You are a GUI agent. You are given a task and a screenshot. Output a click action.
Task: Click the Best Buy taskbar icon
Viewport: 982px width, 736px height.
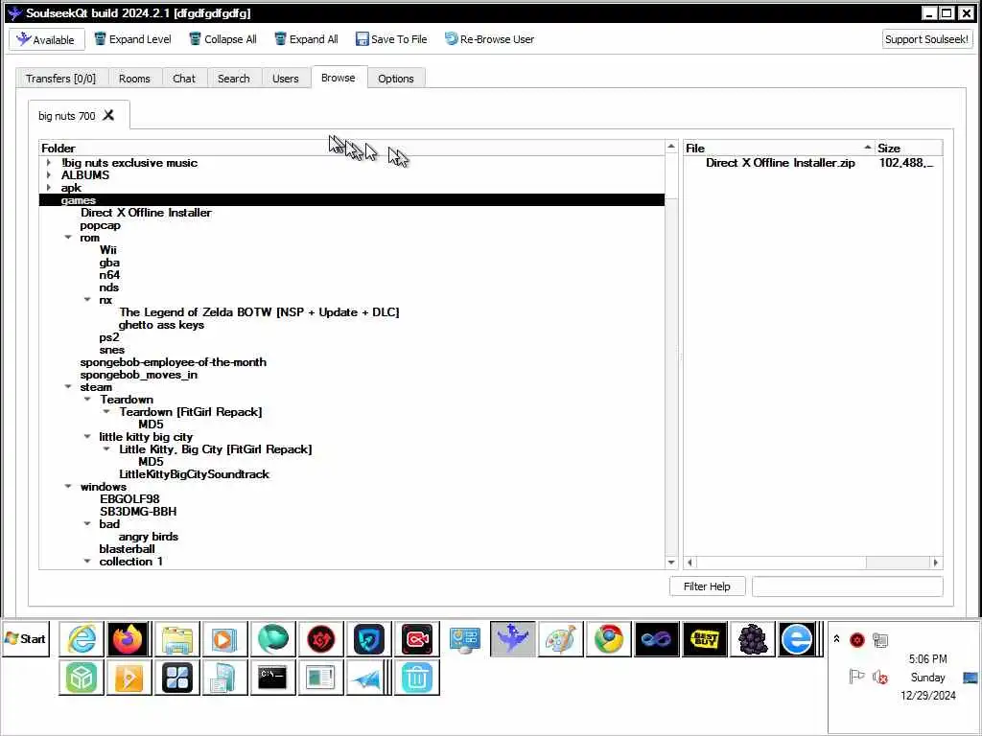(705, 639)
